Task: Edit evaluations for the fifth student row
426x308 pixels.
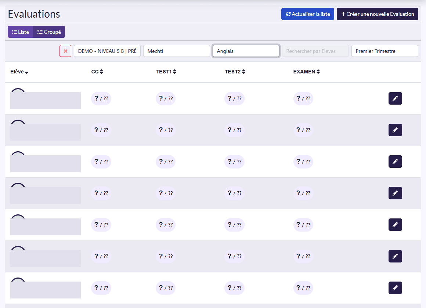Action: (x=395, y=225)
